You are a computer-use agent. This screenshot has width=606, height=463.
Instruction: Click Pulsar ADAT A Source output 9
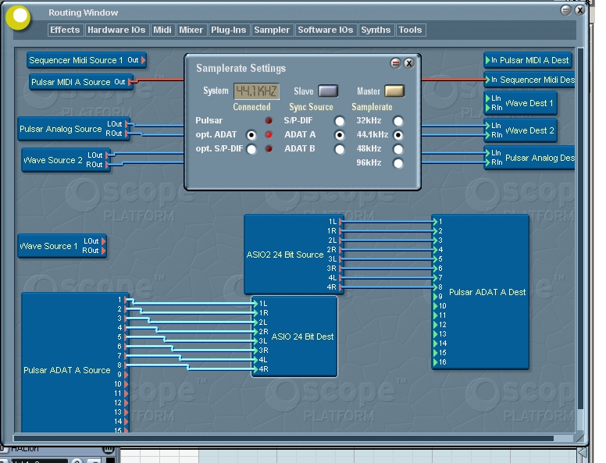pos(126,375)
